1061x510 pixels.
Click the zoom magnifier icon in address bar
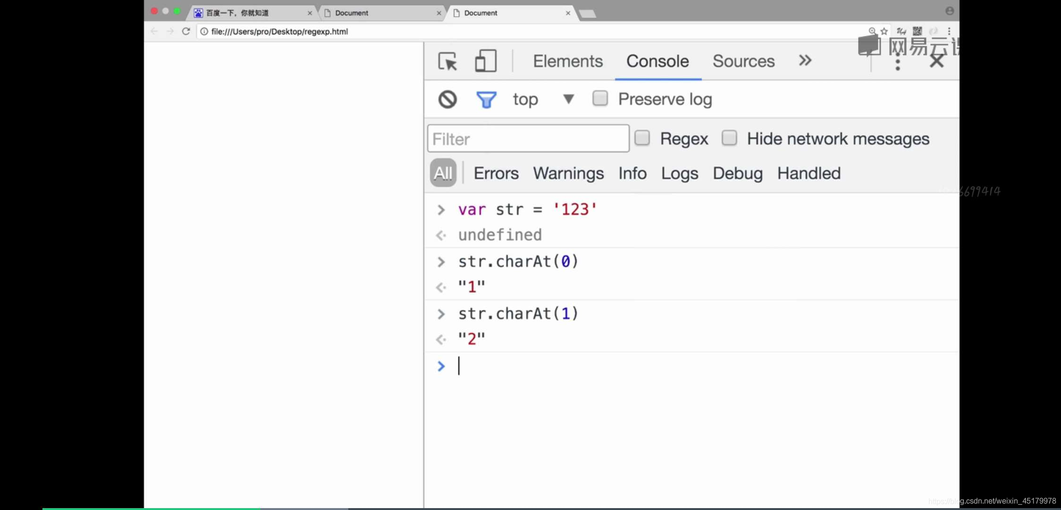(872, 31)
